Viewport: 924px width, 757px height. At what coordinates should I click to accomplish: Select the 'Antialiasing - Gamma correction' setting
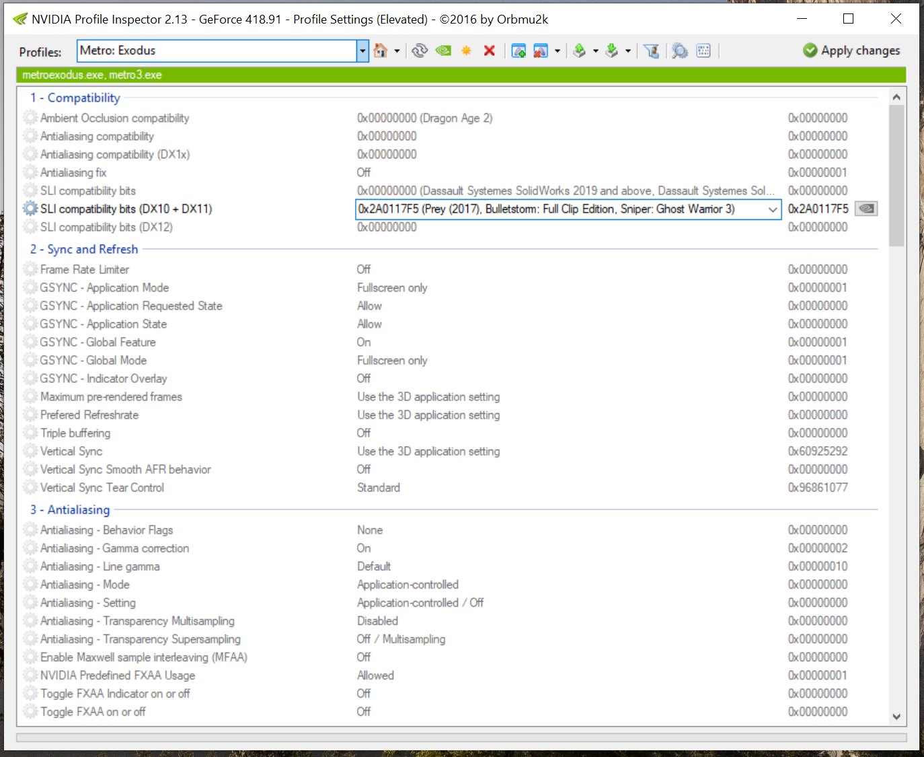tap(114, 548)
